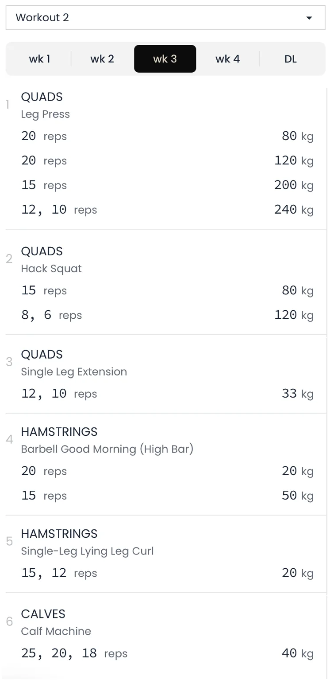
Task: Select the active wk 3 tab
Action: click(x=165, y=59)
